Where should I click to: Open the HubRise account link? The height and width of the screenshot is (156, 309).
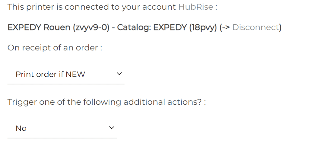(x=196, y=7)
